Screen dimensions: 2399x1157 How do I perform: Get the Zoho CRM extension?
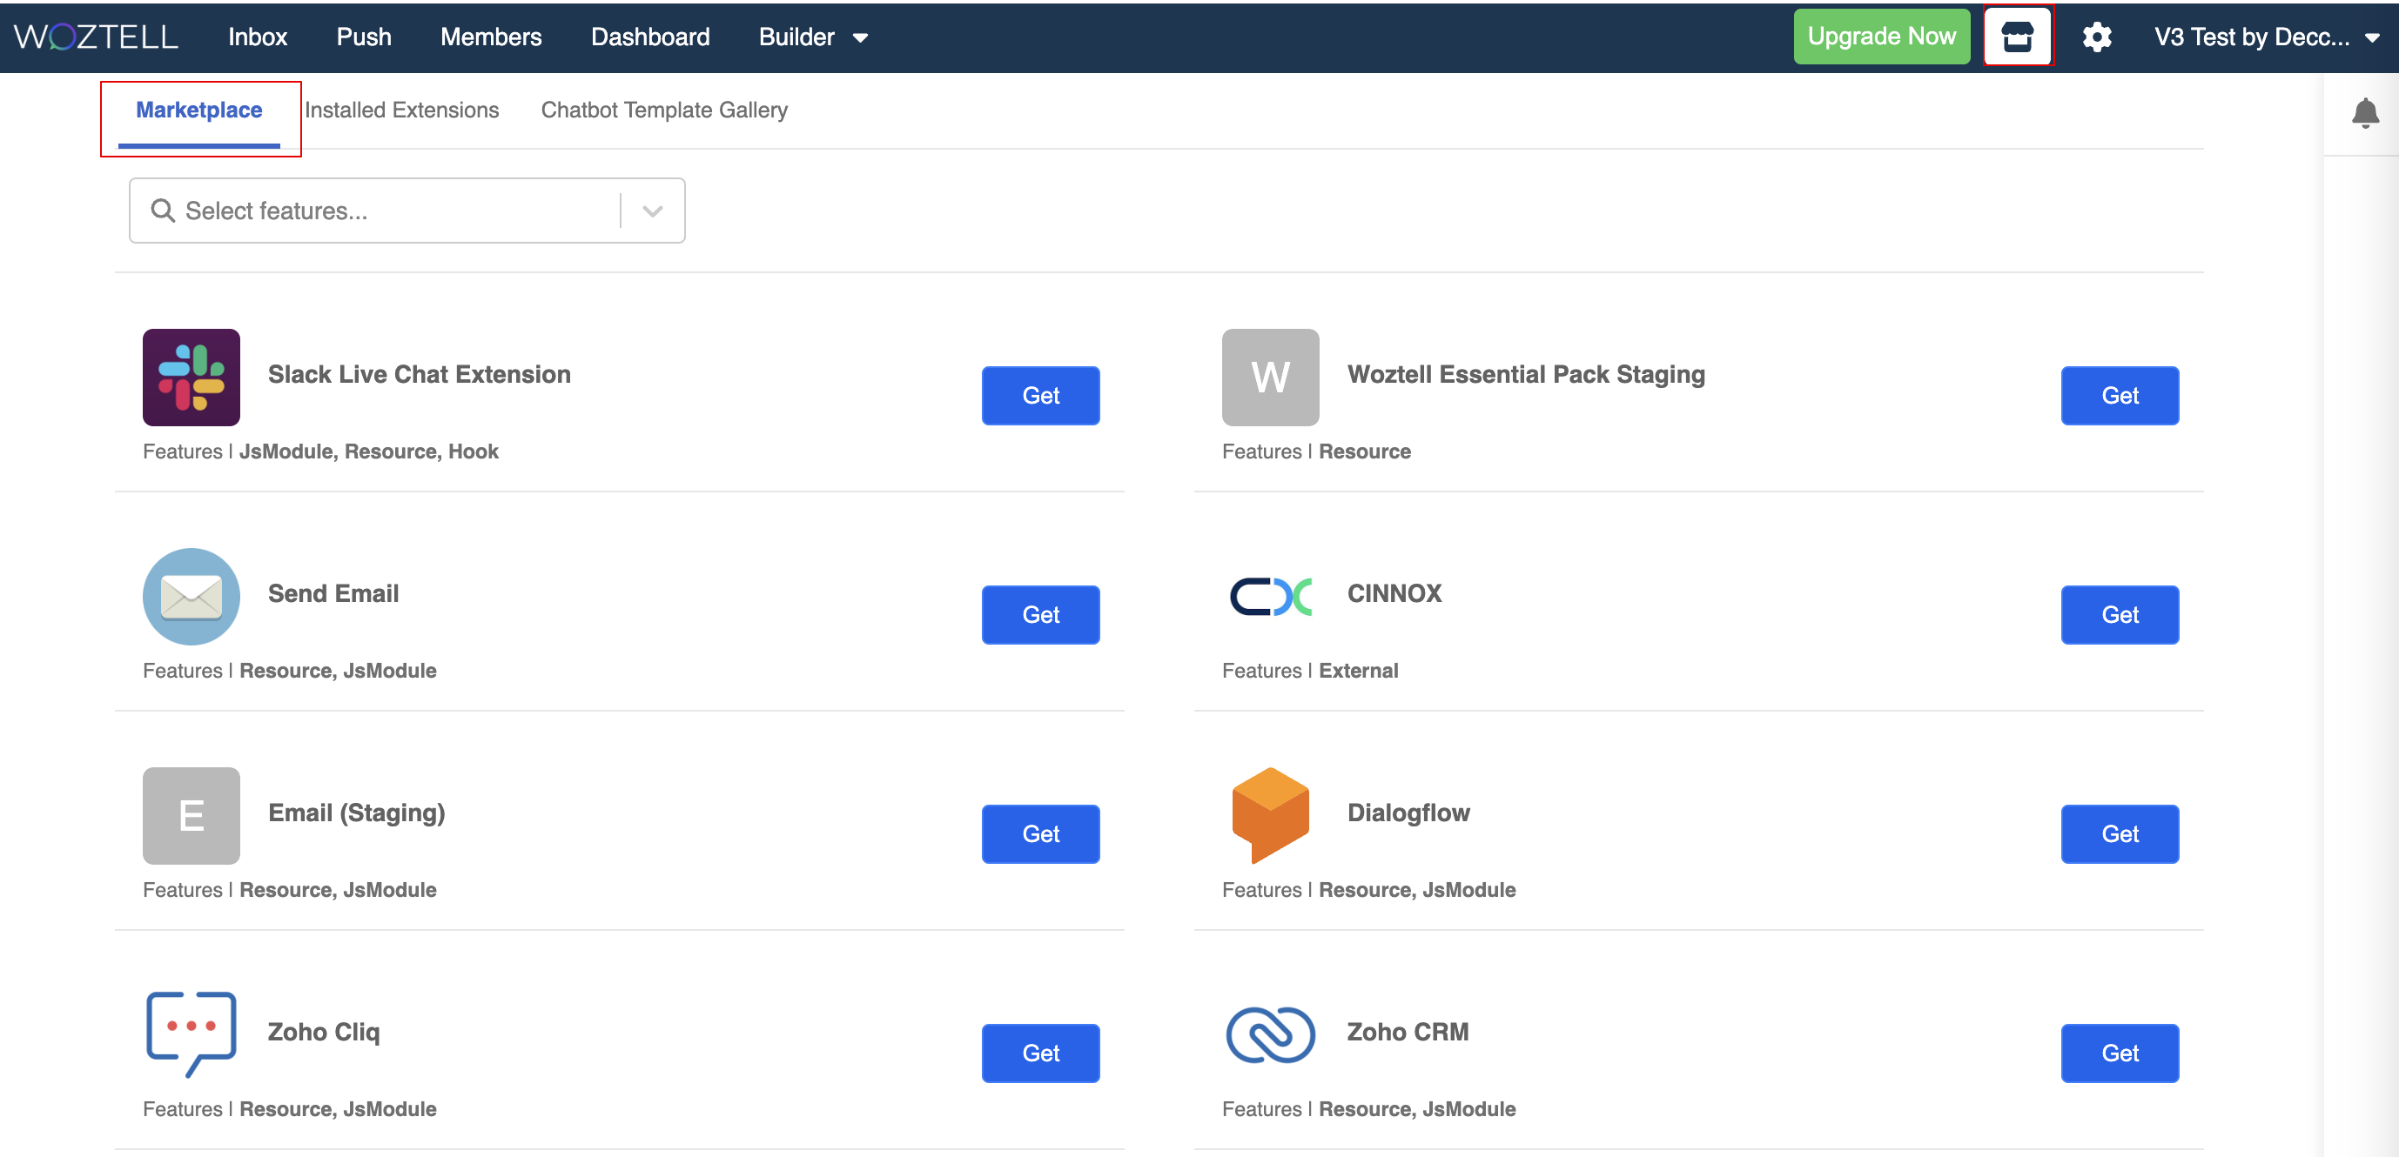[2119, 1053]
